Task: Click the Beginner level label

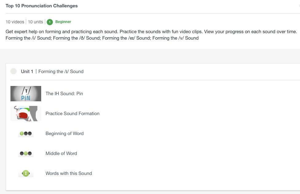Action: tap(63, 22)
